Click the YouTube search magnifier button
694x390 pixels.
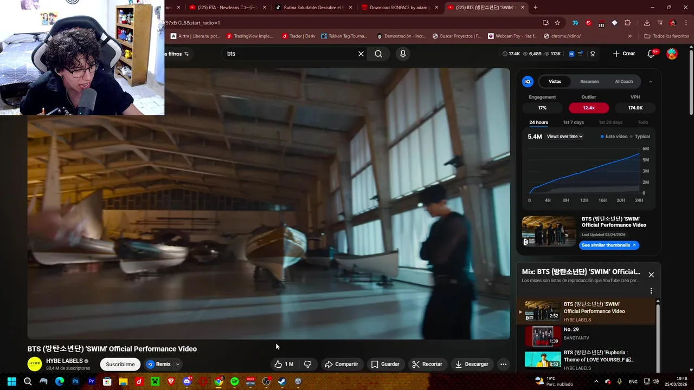(x=378, y=54)
